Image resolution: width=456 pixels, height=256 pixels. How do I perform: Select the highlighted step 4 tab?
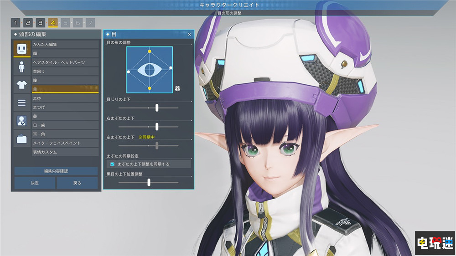click(53, 23)
